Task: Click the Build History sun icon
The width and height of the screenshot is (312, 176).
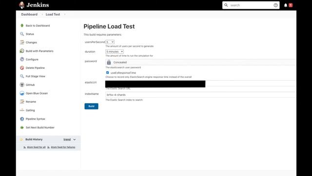Action: 21,139
